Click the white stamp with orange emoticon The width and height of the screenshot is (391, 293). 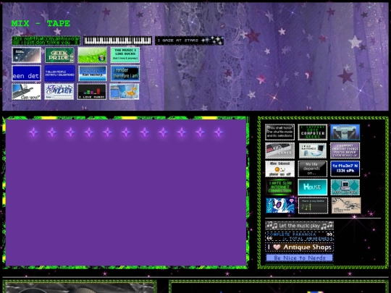(x=279, y=169)
